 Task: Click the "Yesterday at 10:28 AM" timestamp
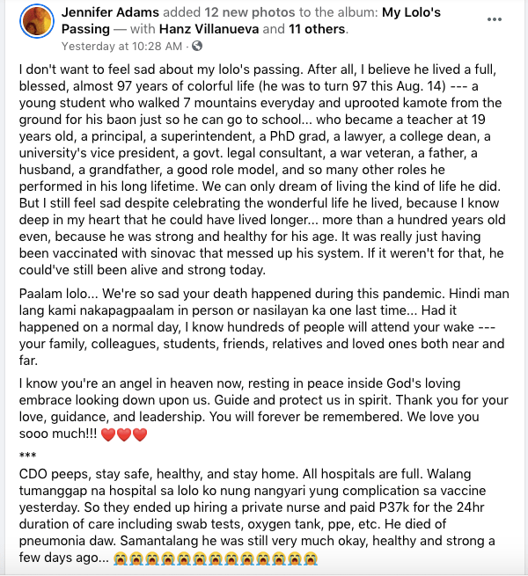(120, 46)
